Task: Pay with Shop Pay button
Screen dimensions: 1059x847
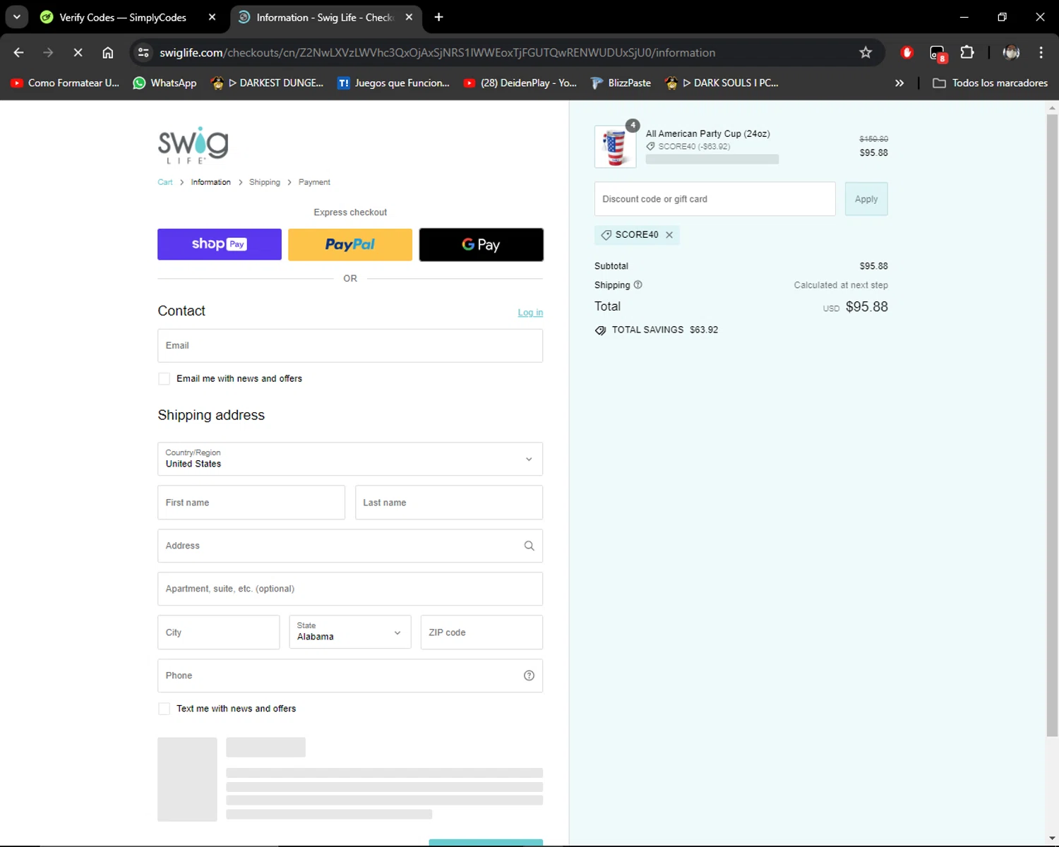Action: click(x=220, y=244)
